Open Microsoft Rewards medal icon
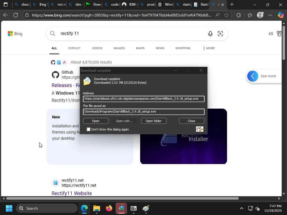This screenshot has width=287, height=215. (279, 34)
